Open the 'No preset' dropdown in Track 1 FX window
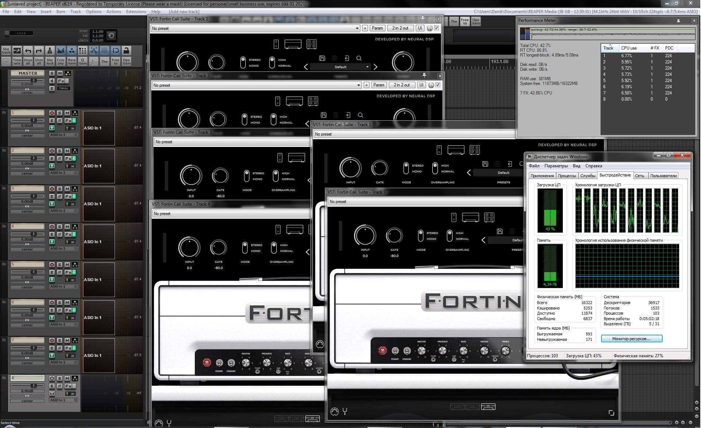Screen dimensions: 701x428 pyautogui.click(x=255, y=28)
